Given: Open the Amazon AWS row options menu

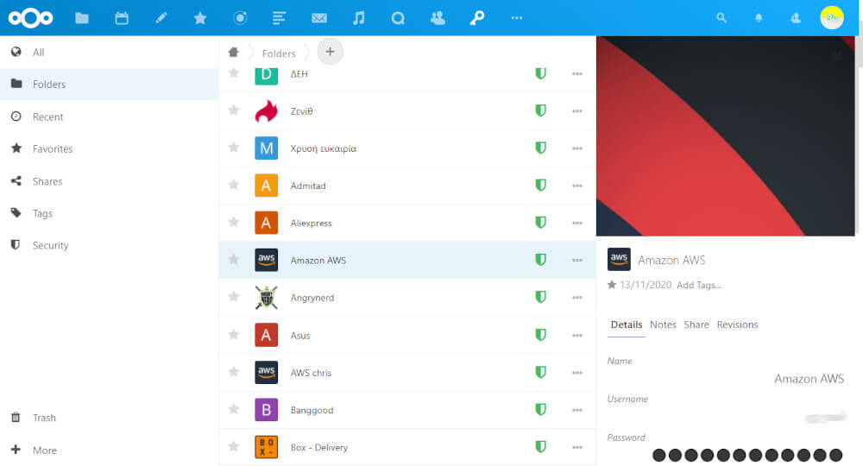Looking at the screenshot, I should (576, 261).
